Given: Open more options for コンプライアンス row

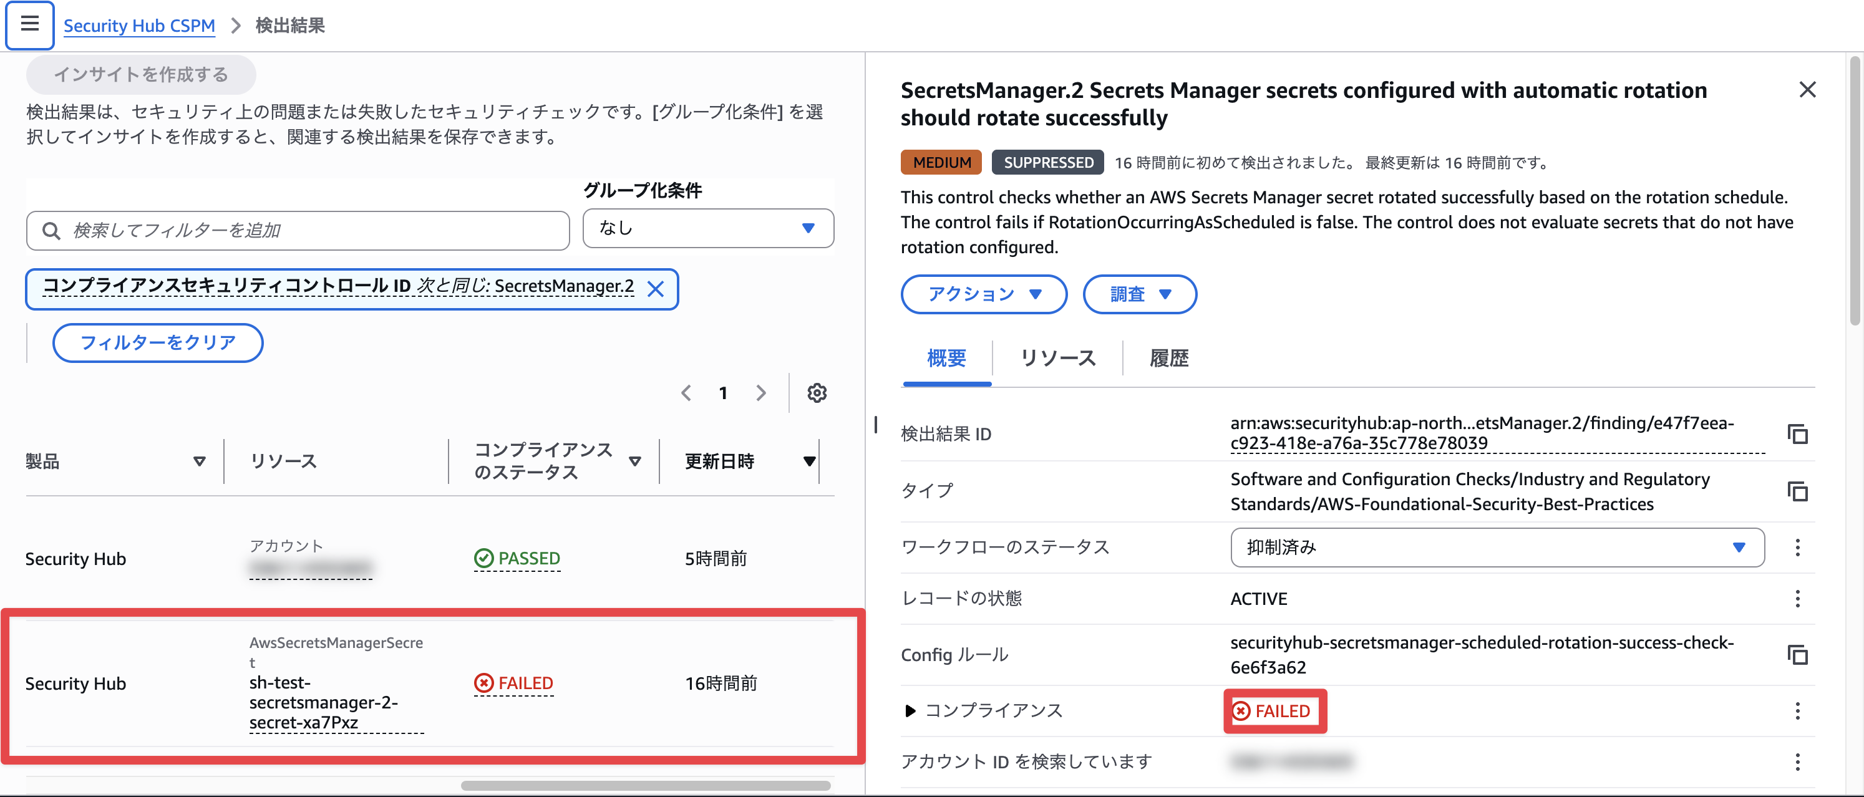Looking at the screenshot, I should pos(1797,711).
